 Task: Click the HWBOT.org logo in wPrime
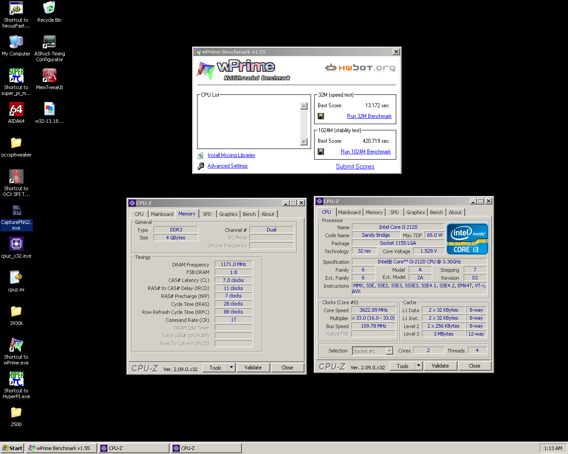(360, 68)
